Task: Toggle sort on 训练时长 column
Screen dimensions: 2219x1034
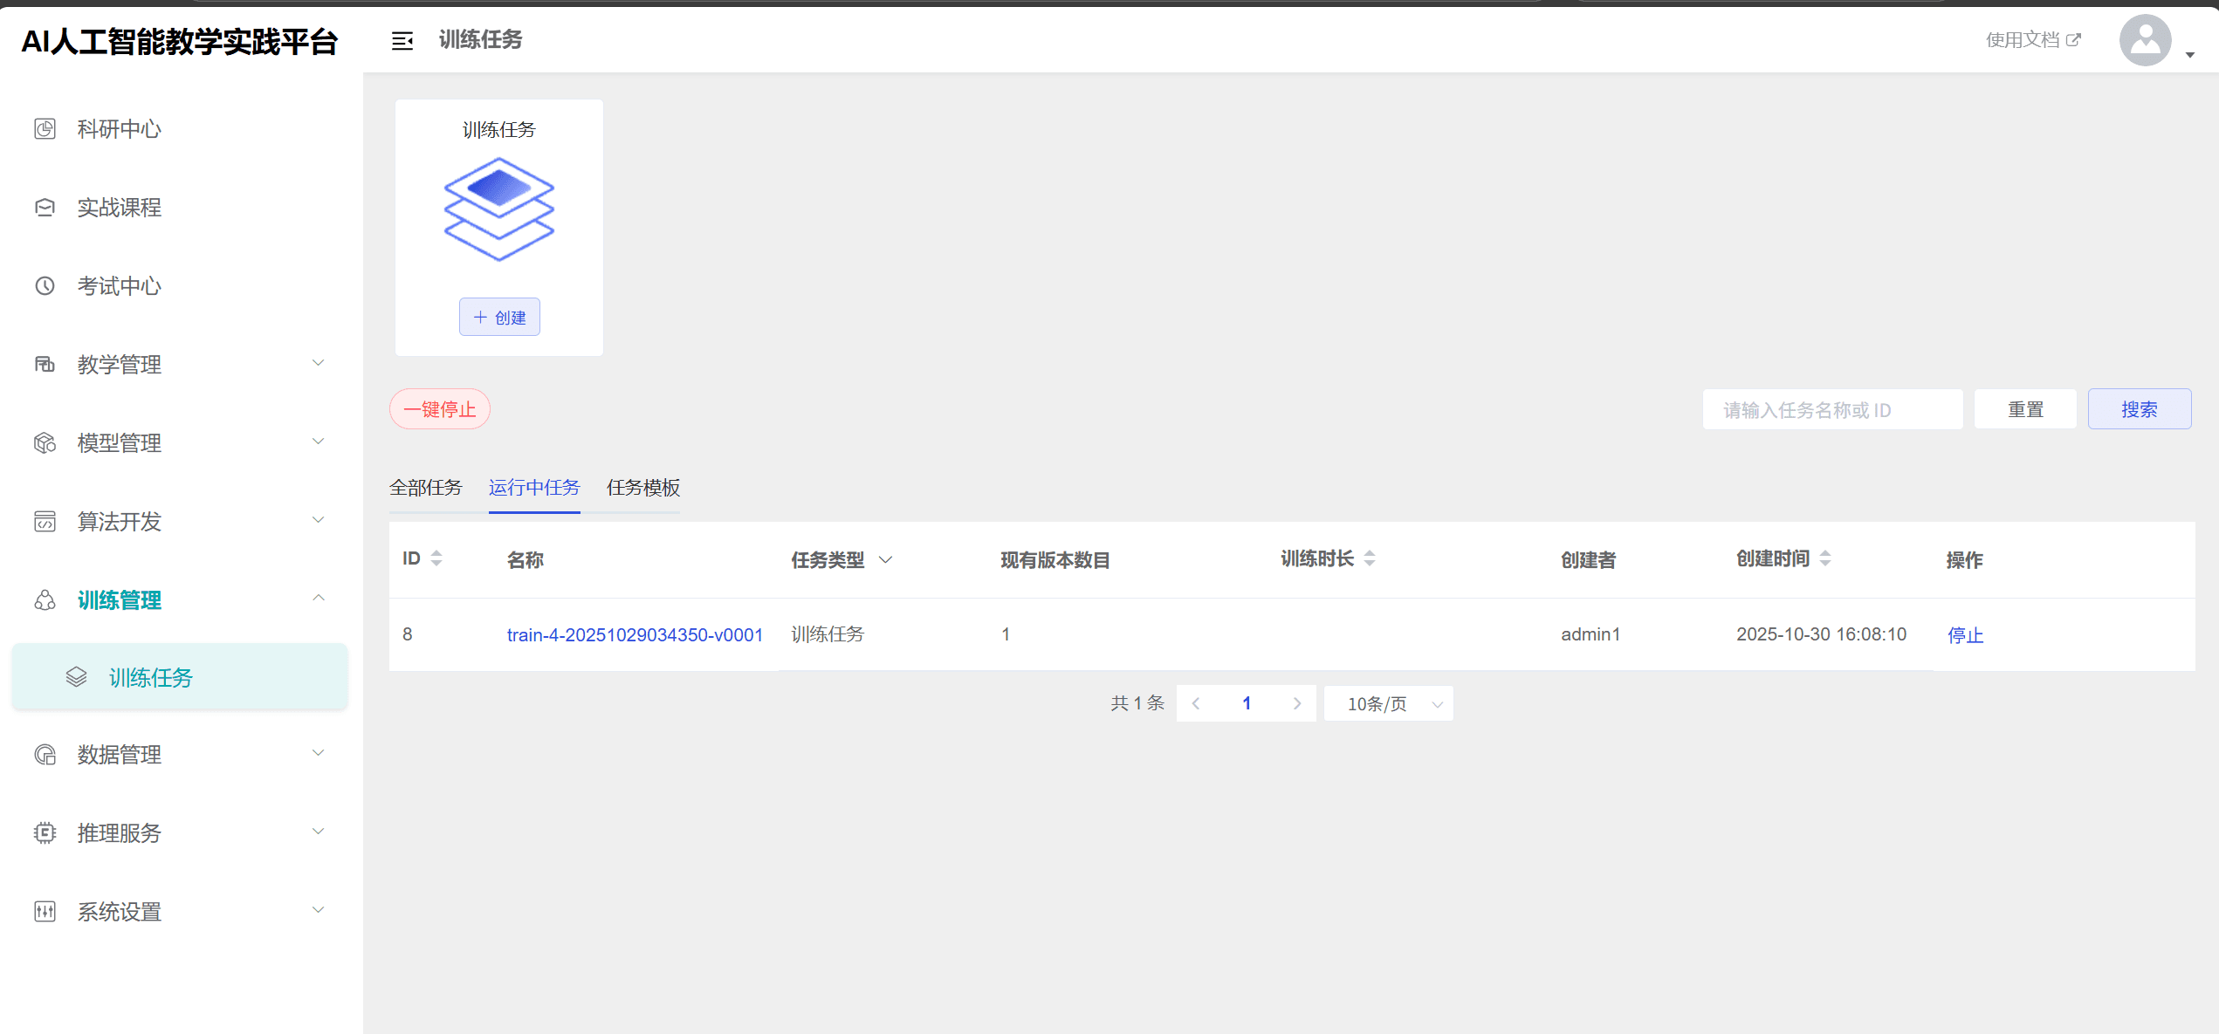Action: click(1370, 558)
